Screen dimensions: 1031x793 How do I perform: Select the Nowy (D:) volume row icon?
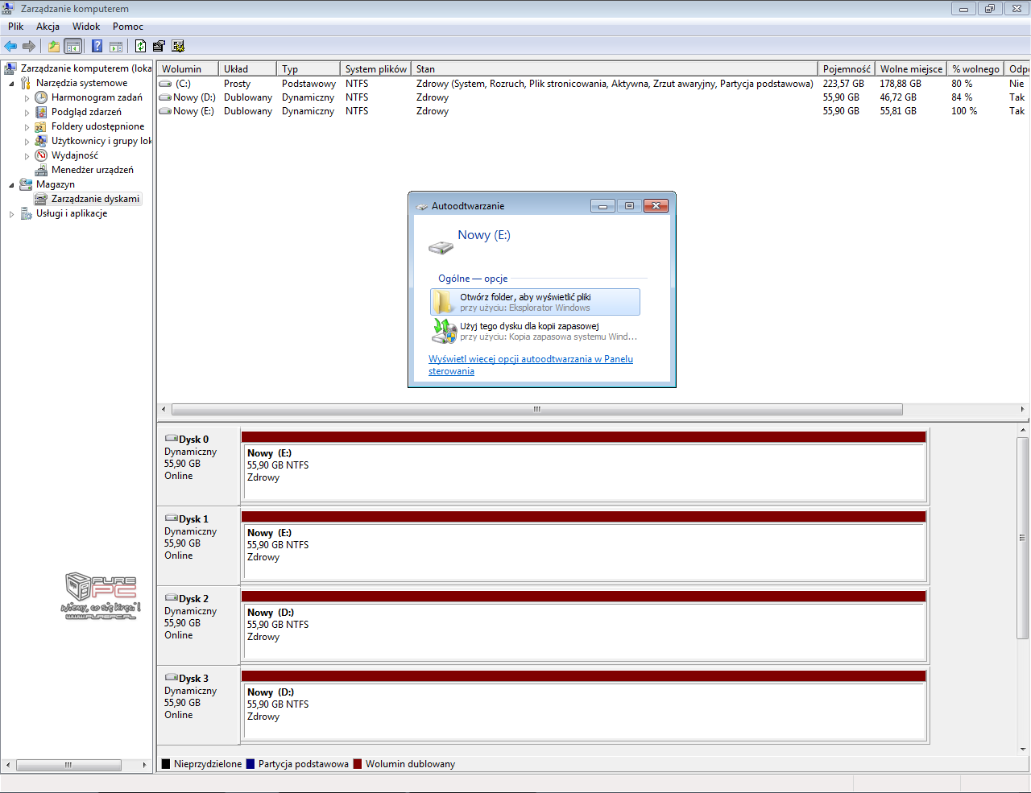(x=165, y=97)
